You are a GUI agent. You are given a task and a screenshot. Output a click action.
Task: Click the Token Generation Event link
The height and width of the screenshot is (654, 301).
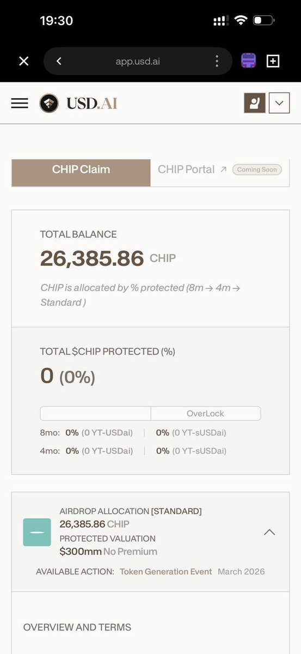(166, 572)
